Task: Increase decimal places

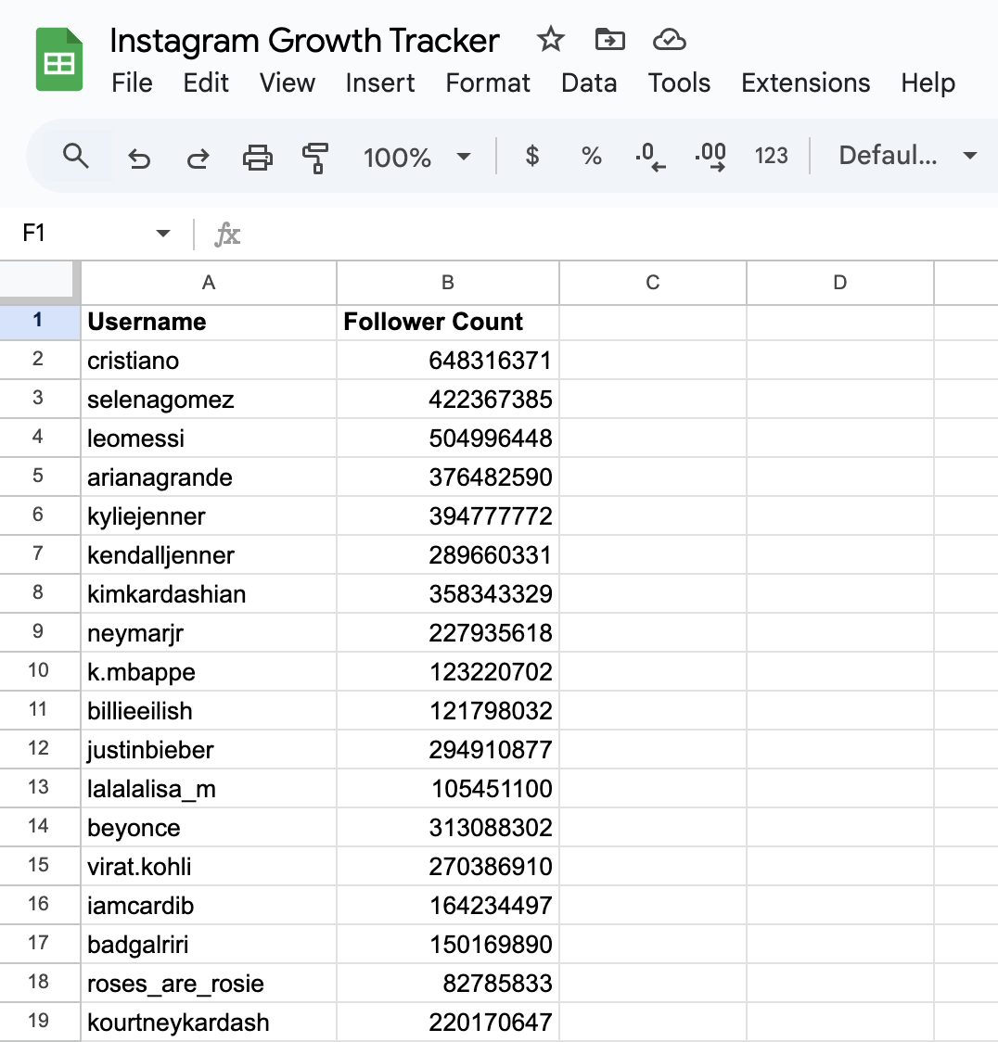Action: click(x=710, y=157)
